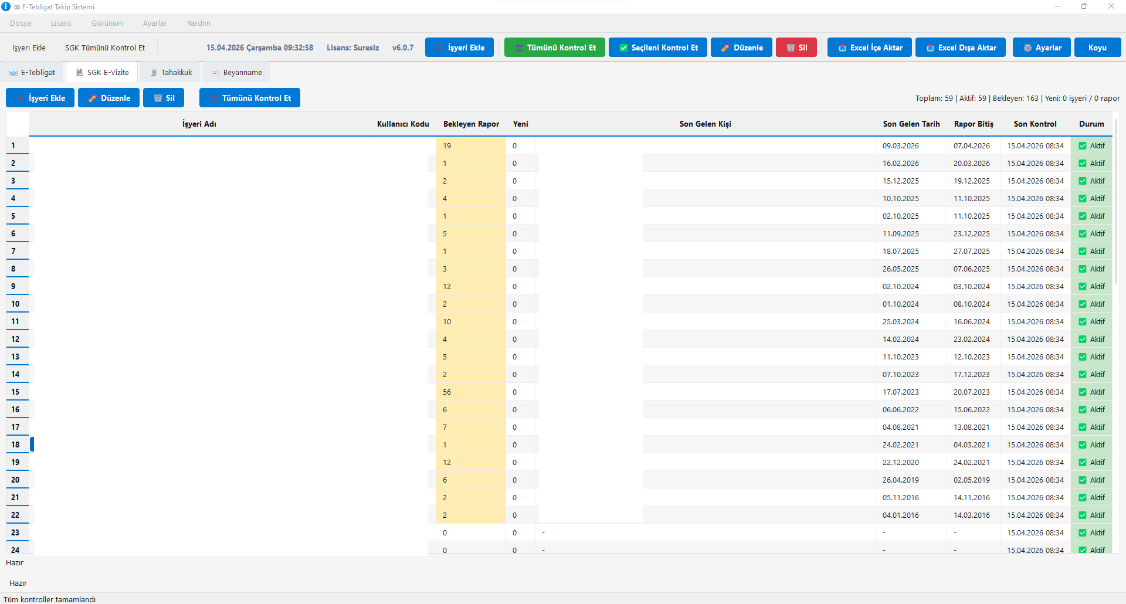Click the red Sil button
The width and height of the screenshot is (1126, 604).
pos(796,47)
